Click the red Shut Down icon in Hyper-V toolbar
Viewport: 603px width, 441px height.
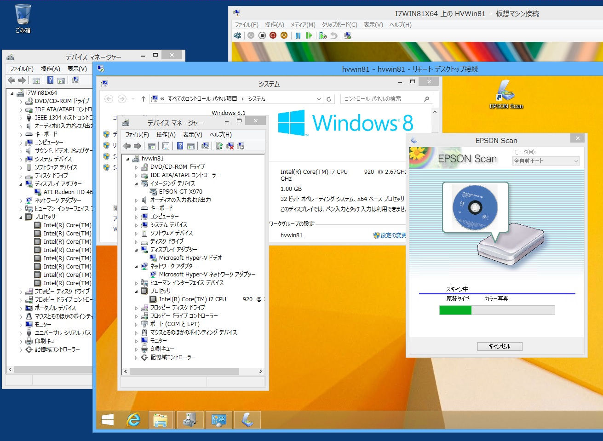coord(273,35)
